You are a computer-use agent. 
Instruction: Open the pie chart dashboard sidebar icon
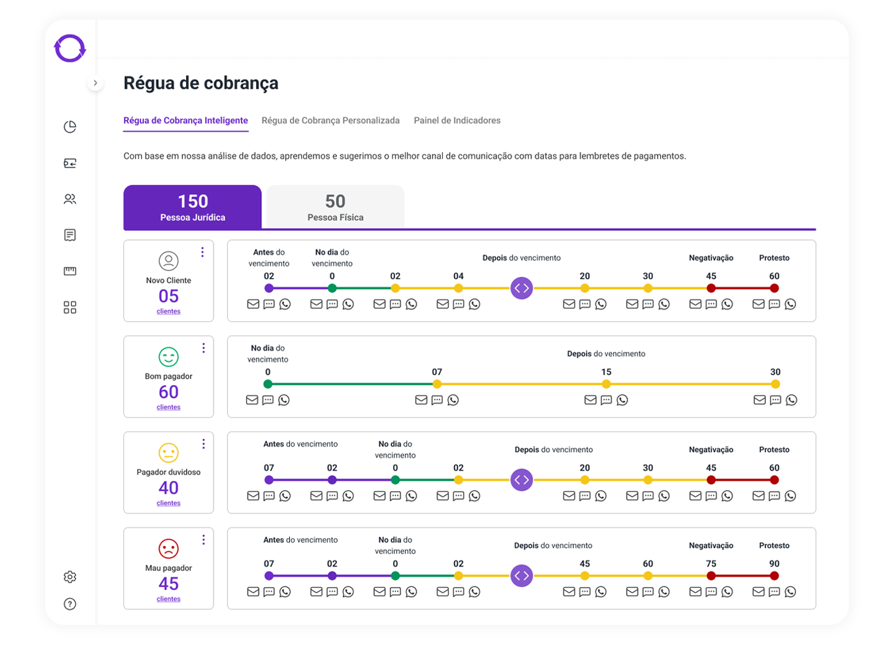70,127
